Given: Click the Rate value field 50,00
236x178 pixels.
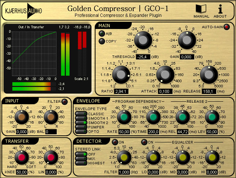Looking at the screenshot, I should 124,132.
